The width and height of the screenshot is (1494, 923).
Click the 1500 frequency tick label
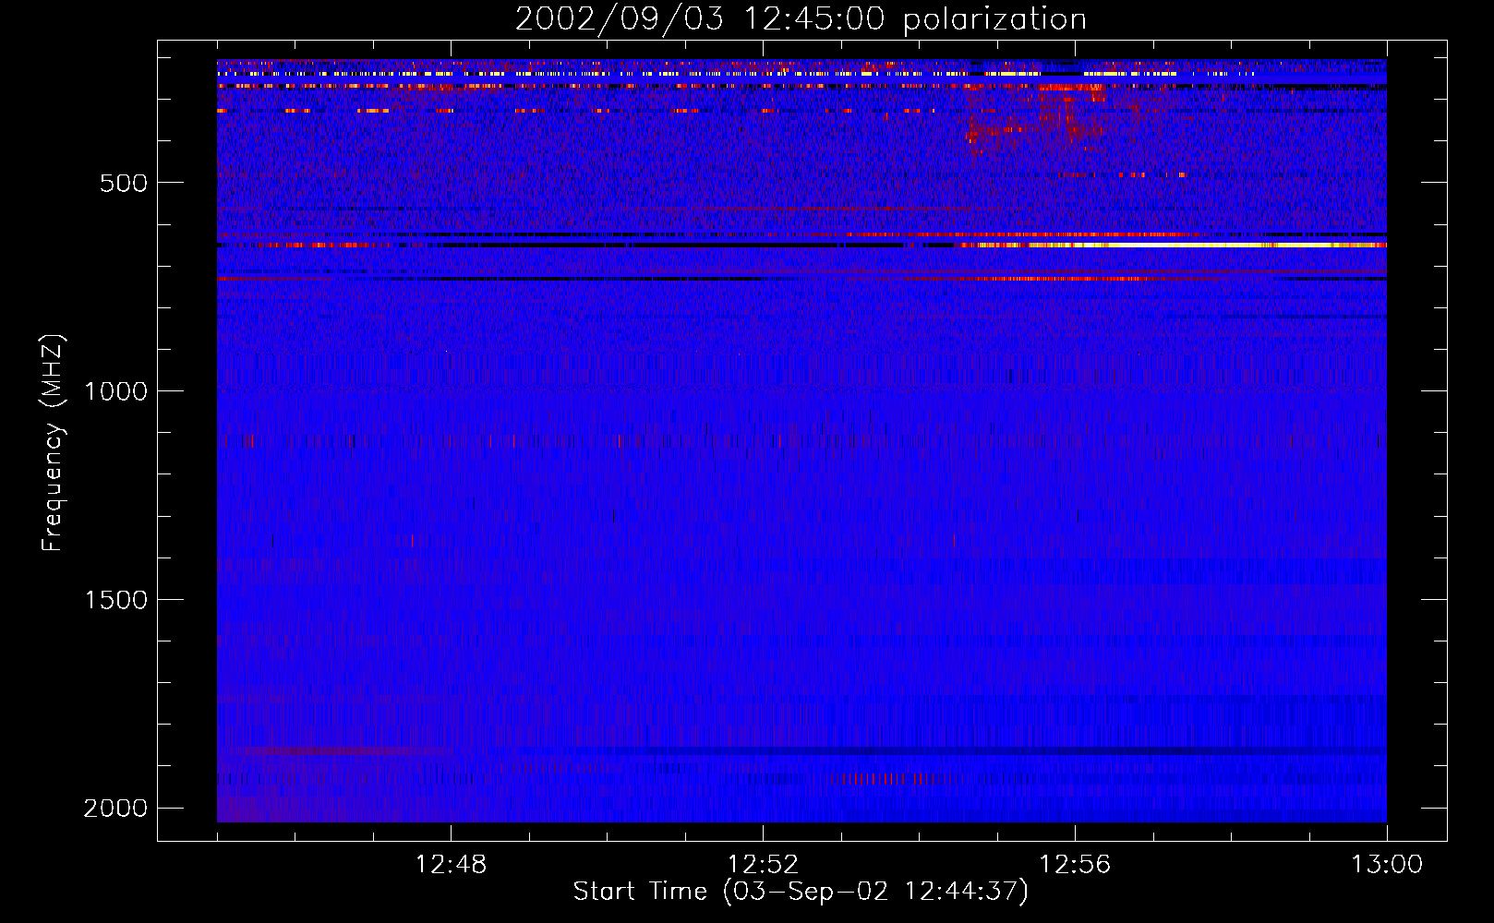click(x=115, y=600)
